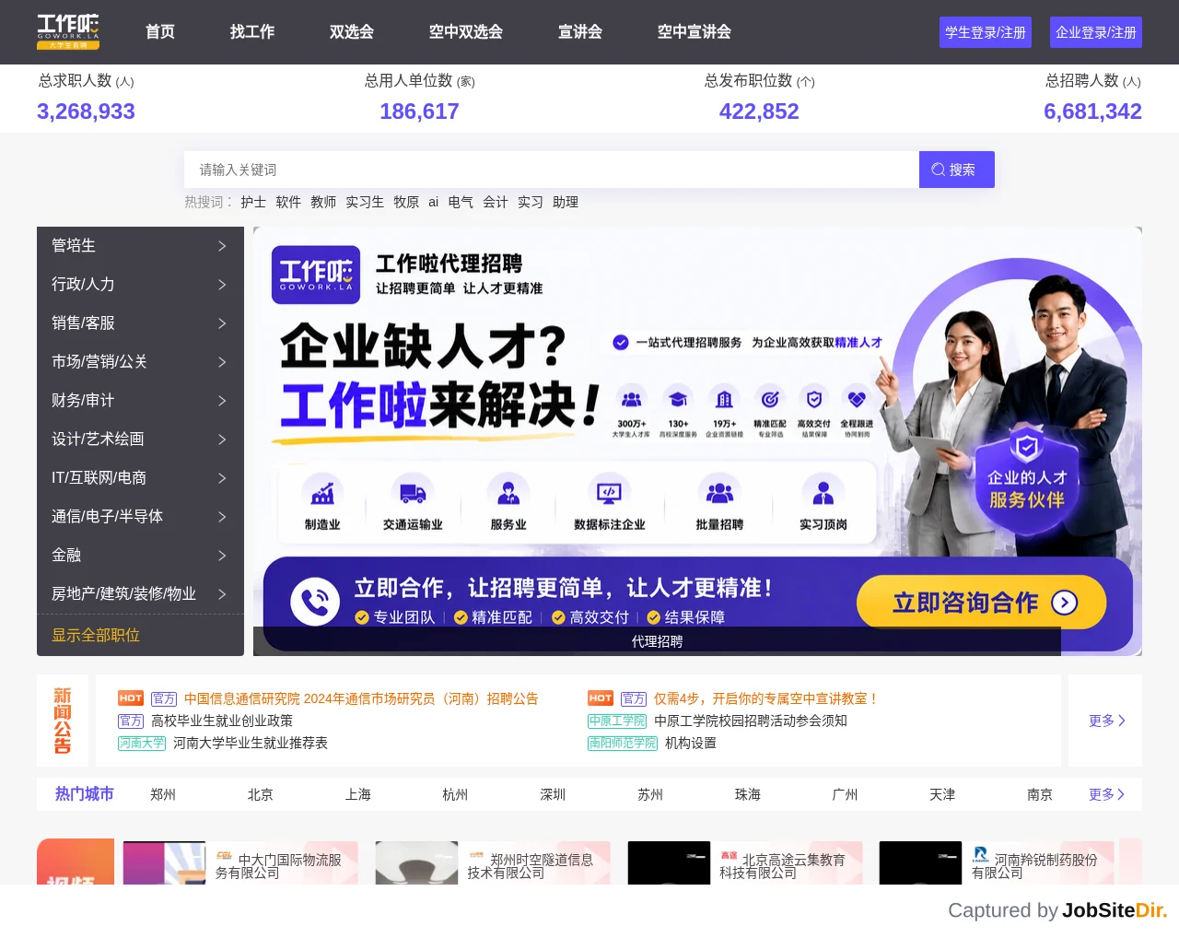Expand the 销售/客服 category
1179x938 pixels.
coord(140,323)
